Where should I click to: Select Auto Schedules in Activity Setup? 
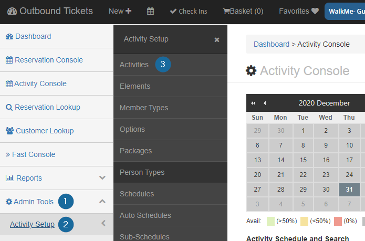pyautogui.click(x=170, y=215)
